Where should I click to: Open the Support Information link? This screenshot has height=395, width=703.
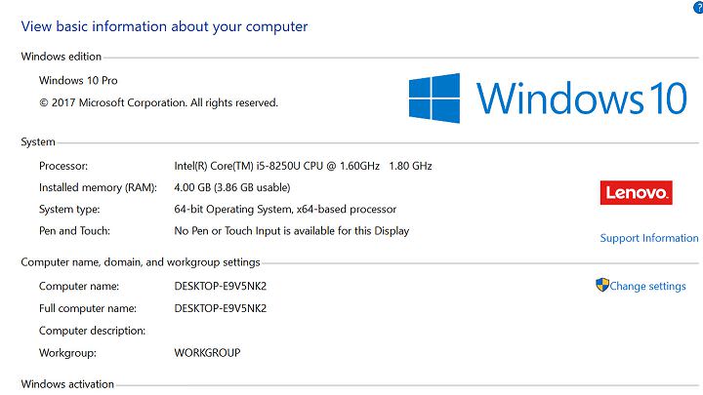648,238
